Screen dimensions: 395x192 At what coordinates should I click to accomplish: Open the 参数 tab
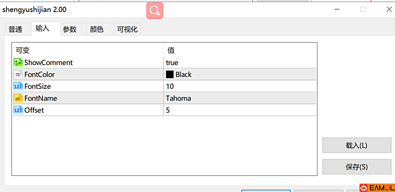coord(70,29)
